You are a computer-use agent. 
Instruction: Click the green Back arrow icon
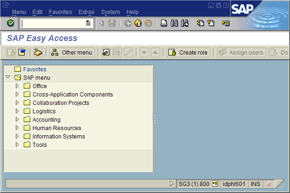pos(128,23)
